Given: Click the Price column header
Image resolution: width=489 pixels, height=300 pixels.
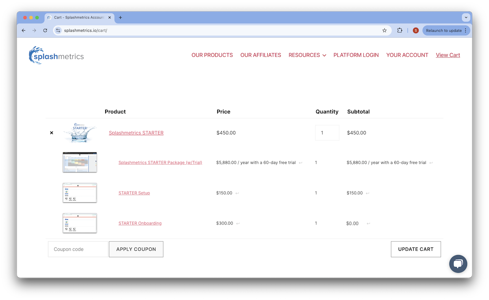Looking at the screenshot, I should pos(223,112).
